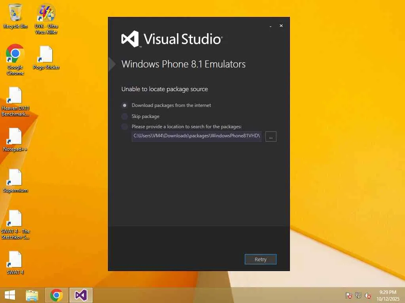Select the Pogo Sticker desktop shortcut
Screen dimensions: 405x303
46,58
